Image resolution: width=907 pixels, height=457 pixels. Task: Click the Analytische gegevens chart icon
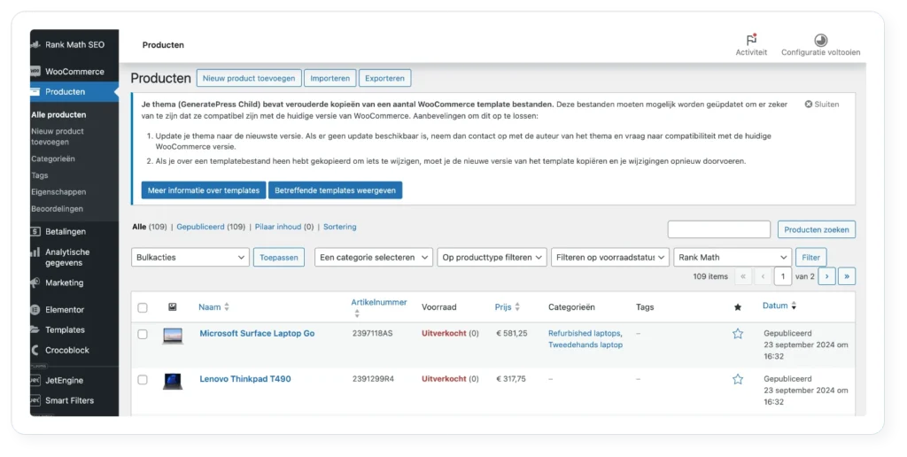coord(35,252)
